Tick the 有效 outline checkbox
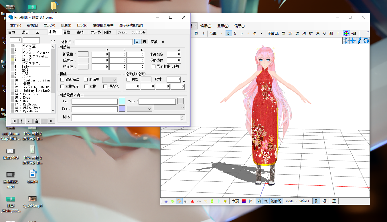 click(x=128, y=79)
